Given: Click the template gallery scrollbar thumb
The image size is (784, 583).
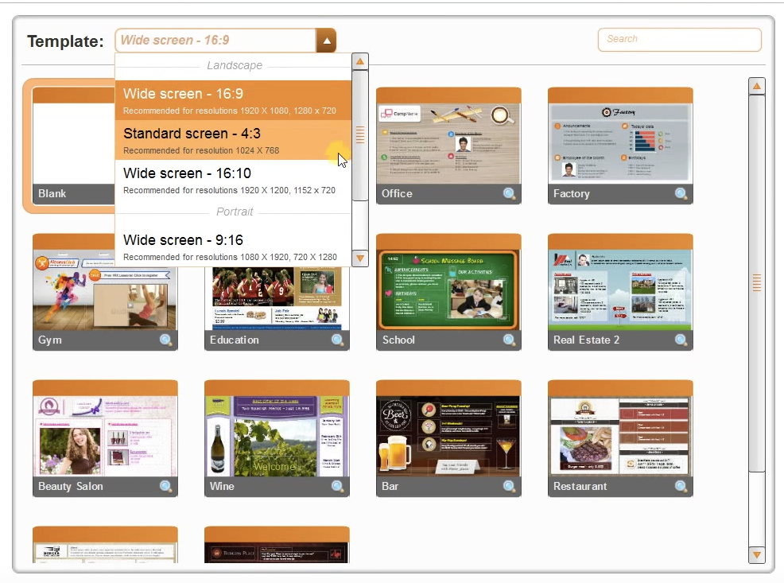Looking at the screenshot, I should tap(756, 282).
